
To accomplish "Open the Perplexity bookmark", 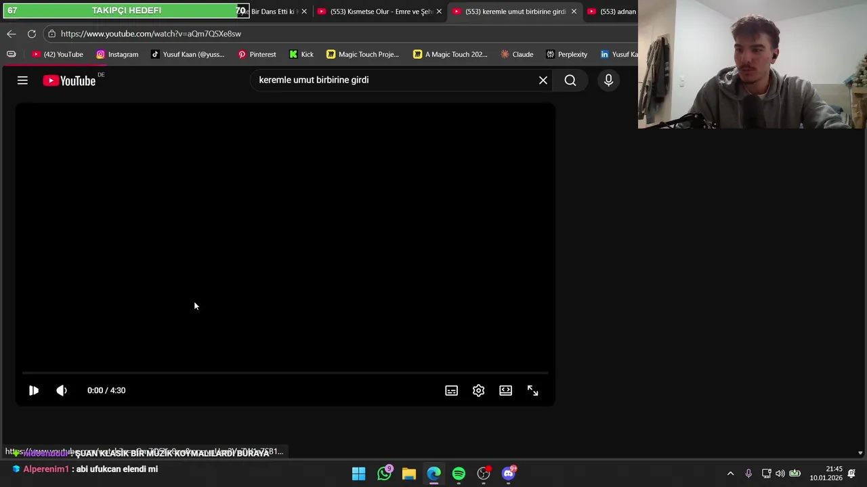I will pos(566,54).
